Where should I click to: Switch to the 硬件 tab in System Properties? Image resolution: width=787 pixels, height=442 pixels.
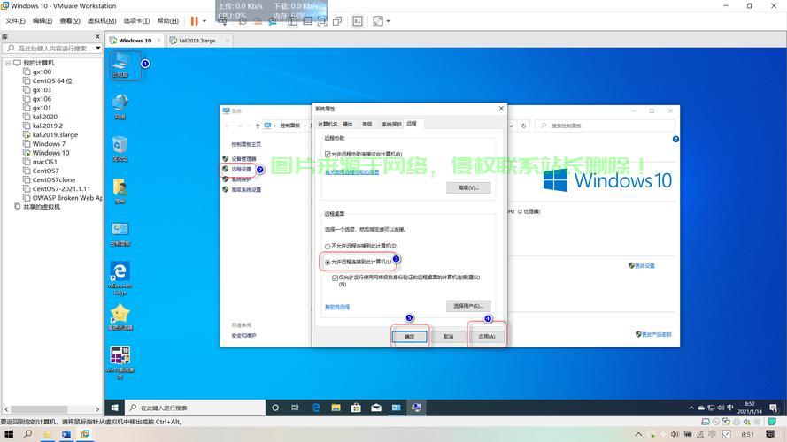click(347, 124)
